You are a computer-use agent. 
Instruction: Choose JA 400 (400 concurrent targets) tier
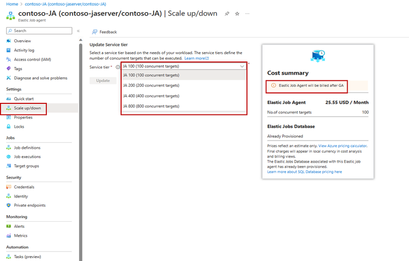pyautogui.click(x=184, y=96)
